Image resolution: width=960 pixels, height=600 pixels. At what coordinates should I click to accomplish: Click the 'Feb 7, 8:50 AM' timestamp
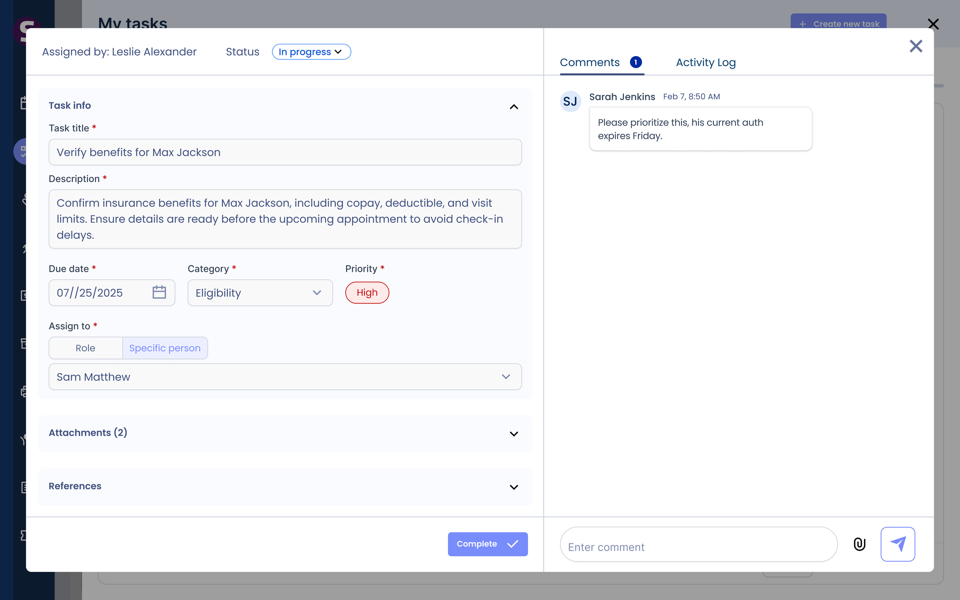pyautogui.click(x=691, y=97)
